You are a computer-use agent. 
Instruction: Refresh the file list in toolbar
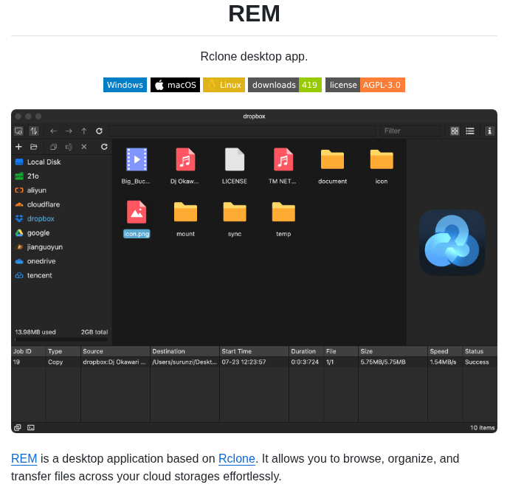click(100, 131)
